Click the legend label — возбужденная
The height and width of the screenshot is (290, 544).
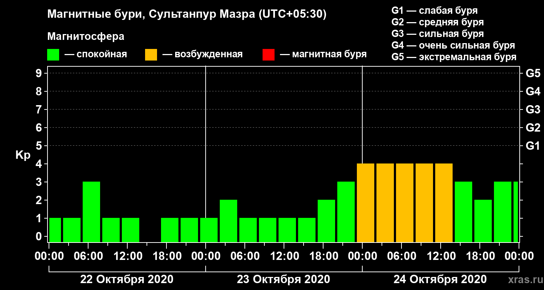[x=202, y=55]
